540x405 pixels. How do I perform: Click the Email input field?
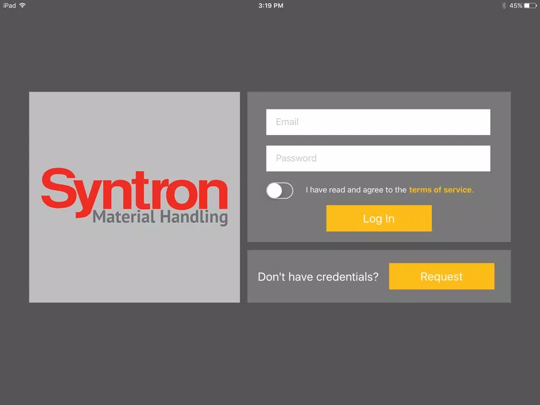pyautogui.click(x=378, y=122)
